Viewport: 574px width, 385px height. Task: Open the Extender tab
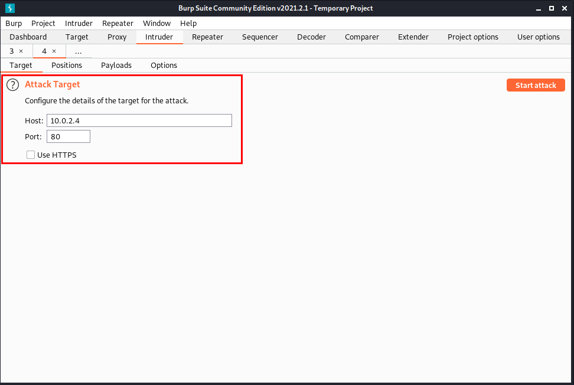pos(413,37)
